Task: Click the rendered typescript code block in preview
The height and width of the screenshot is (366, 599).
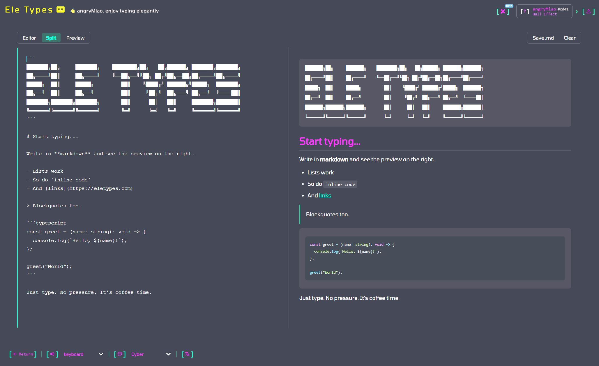Action: click(x=435, y=259)
